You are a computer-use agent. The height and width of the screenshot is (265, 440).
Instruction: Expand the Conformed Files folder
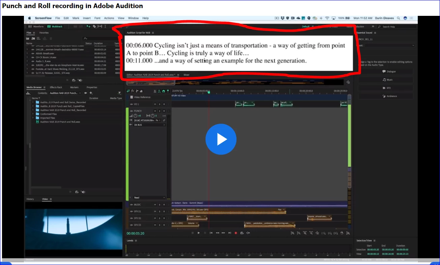coord(33,114)
